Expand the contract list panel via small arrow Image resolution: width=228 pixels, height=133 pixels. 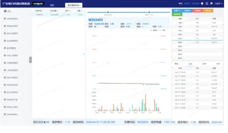coord(84,54)
